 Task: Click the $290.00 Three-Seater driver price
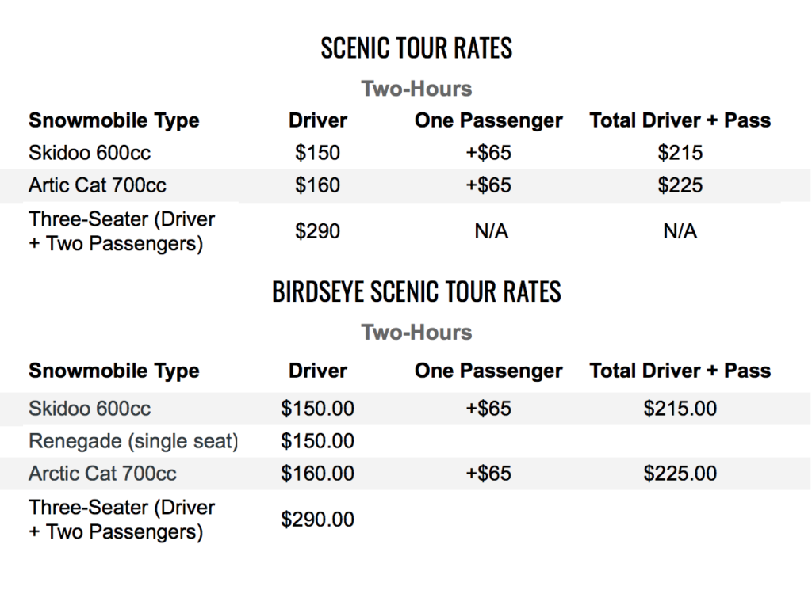tap(317, 520)
